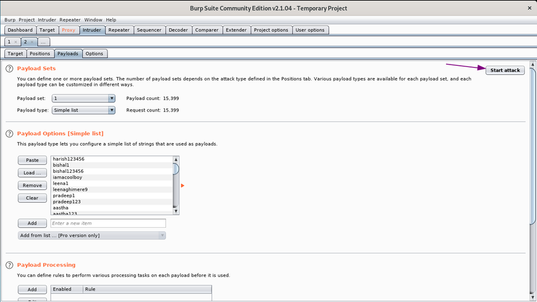
Task: Select bishal1 in payload list
Action: click(112, 166)
